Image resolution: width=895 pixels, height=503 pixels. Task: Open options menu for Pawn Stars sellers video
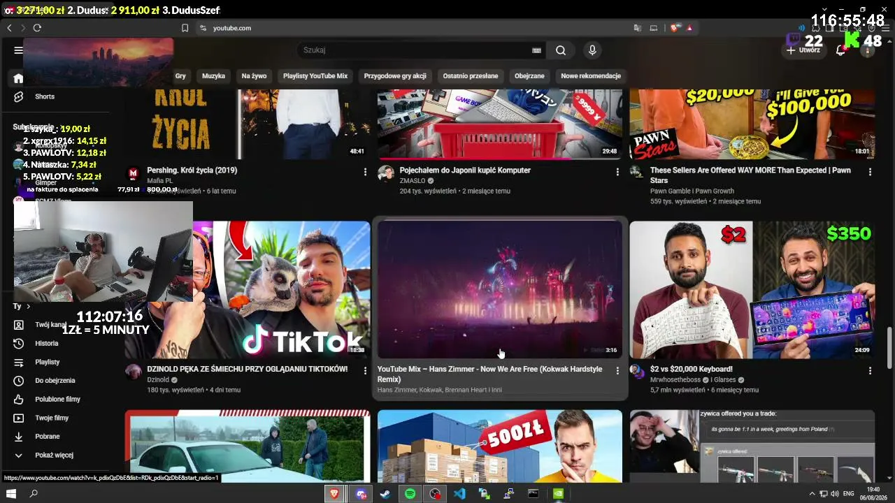(870, 171)
